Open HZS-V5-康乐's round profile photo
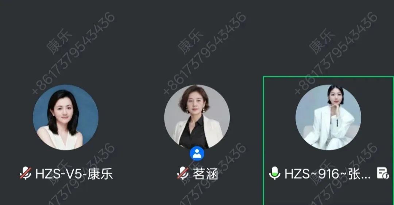The image size is (394, 205). 66,117
